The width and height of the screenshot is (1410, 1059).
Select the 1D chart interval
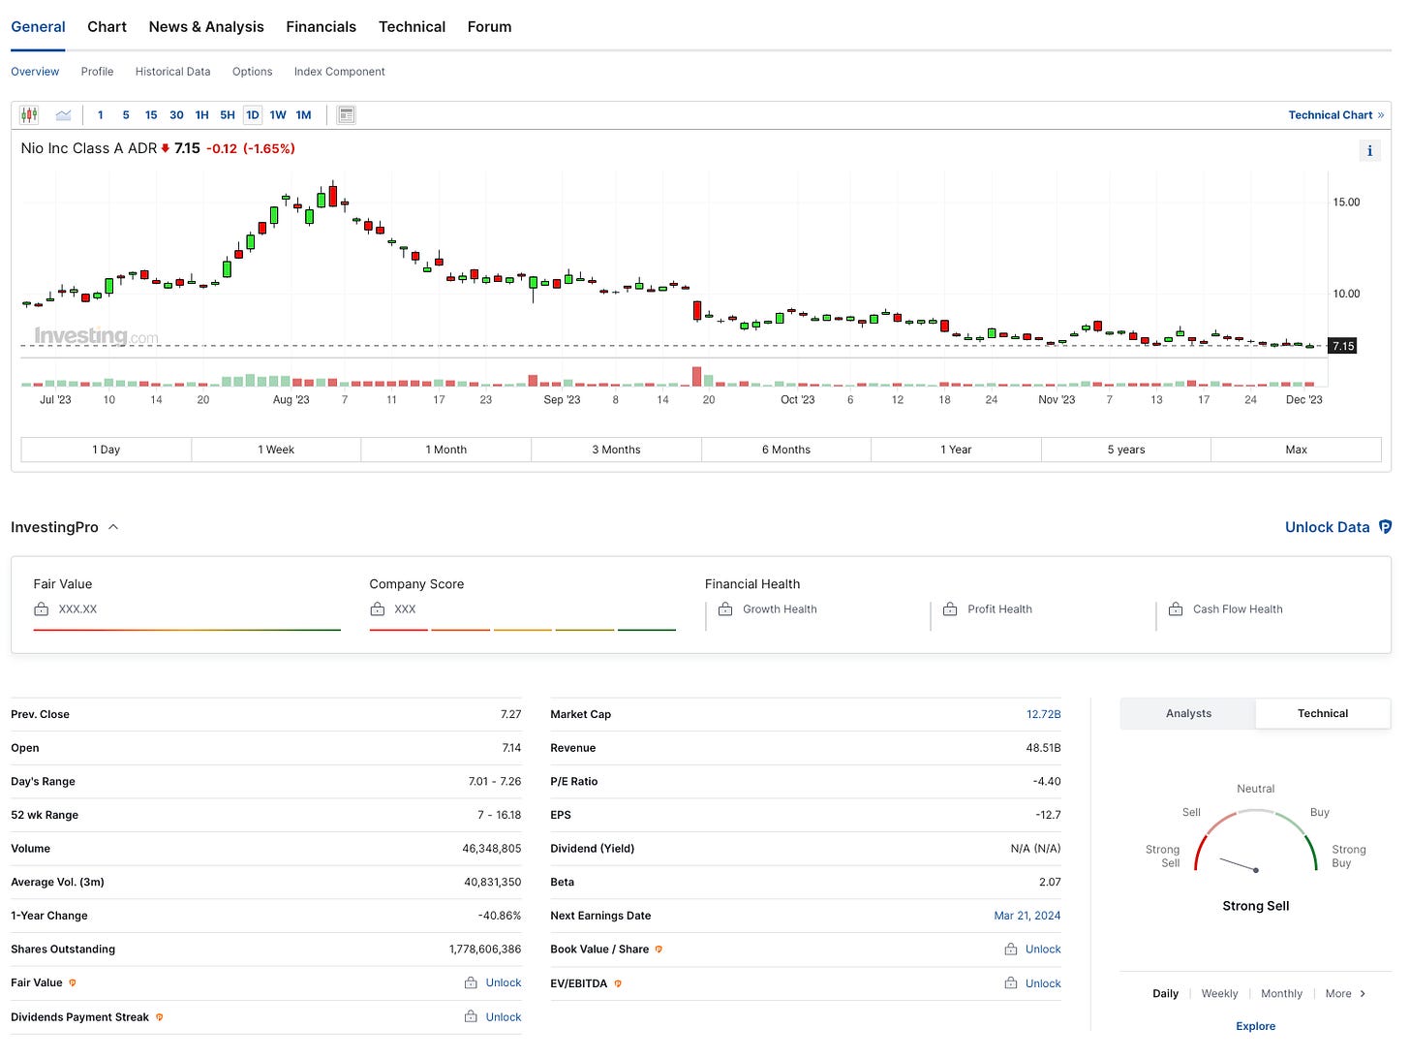point(253,115)
